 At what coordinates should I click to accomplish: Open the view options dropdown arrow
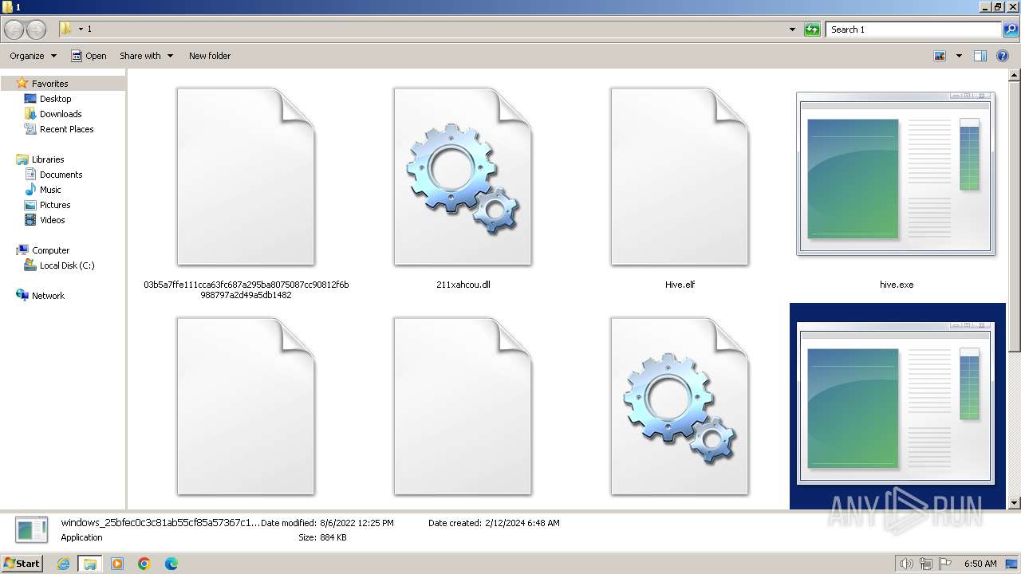[x=959, y=56]
